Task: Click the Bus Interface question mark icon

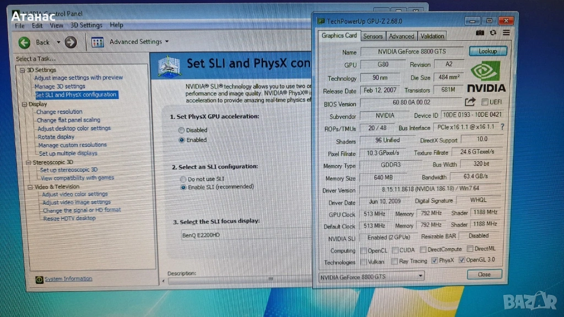Action: [502, 127]
